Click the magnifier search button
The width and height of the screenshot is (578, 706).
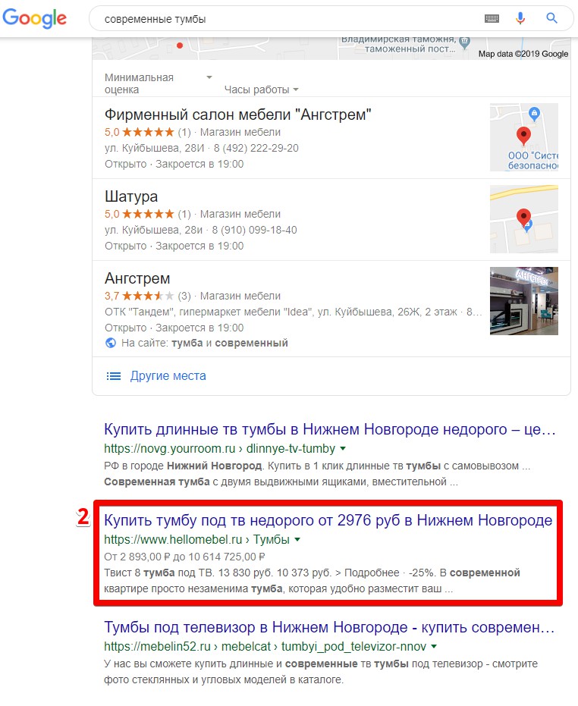pos(551,18)
